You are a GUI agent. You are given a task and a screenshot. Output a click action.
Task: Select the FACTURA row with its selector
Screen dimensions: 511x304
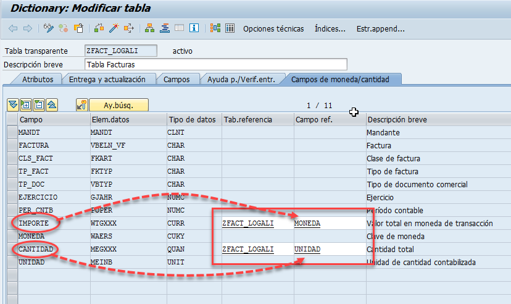tap(12, 145)
